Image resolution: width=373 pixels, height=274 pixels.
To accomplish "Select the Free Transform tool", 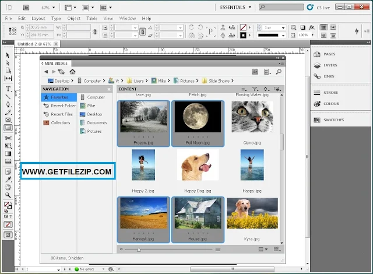I will 8,146.
